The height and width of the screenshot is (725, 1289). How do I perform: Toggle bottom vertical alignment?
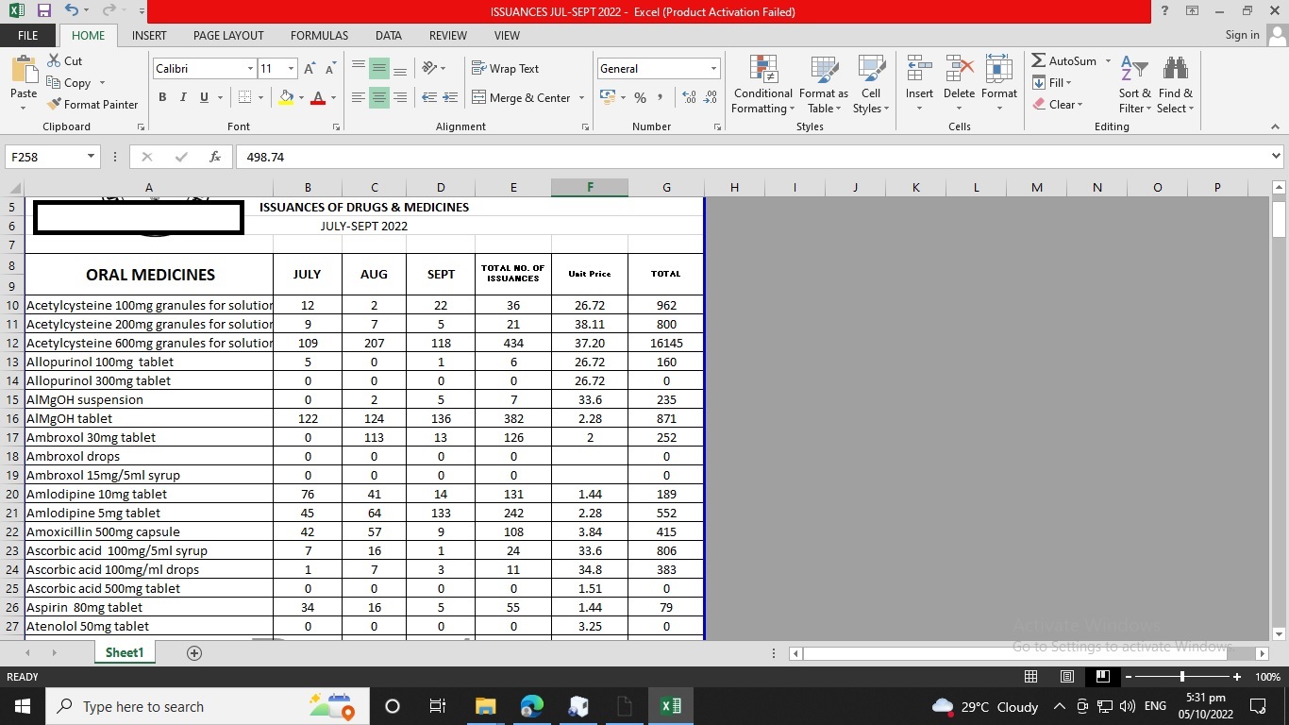click(400, 69)
